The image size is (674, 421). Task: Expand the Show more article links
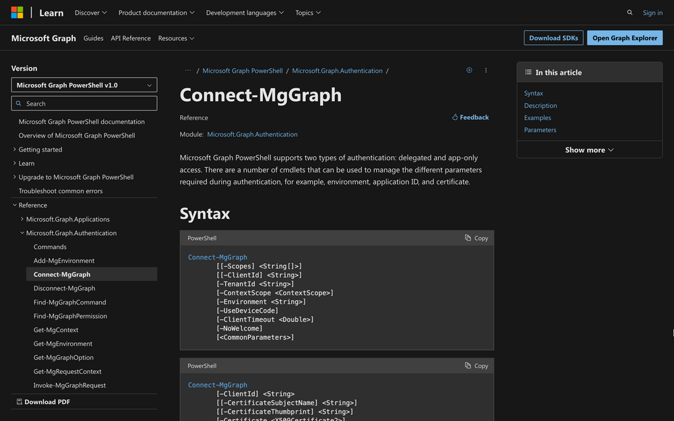click(588, 150)
